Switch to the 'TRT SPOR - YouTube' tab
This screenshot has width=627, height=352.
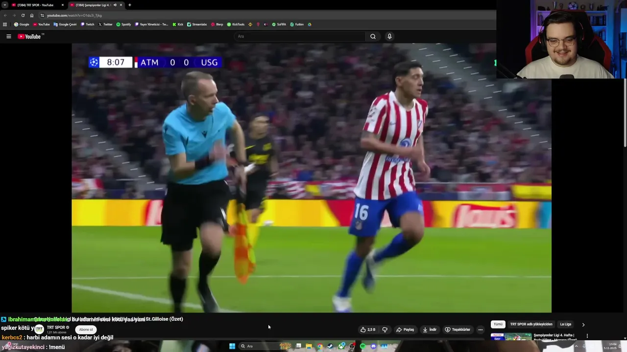(37, 5)
